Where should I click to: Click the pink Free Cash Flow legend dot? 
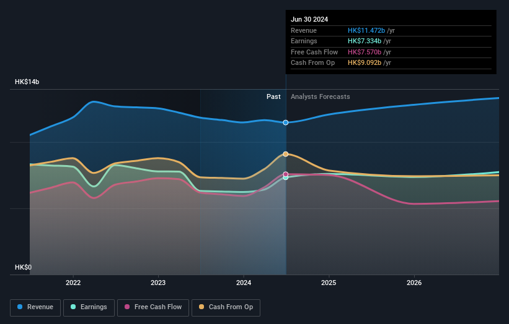(127, 307)
